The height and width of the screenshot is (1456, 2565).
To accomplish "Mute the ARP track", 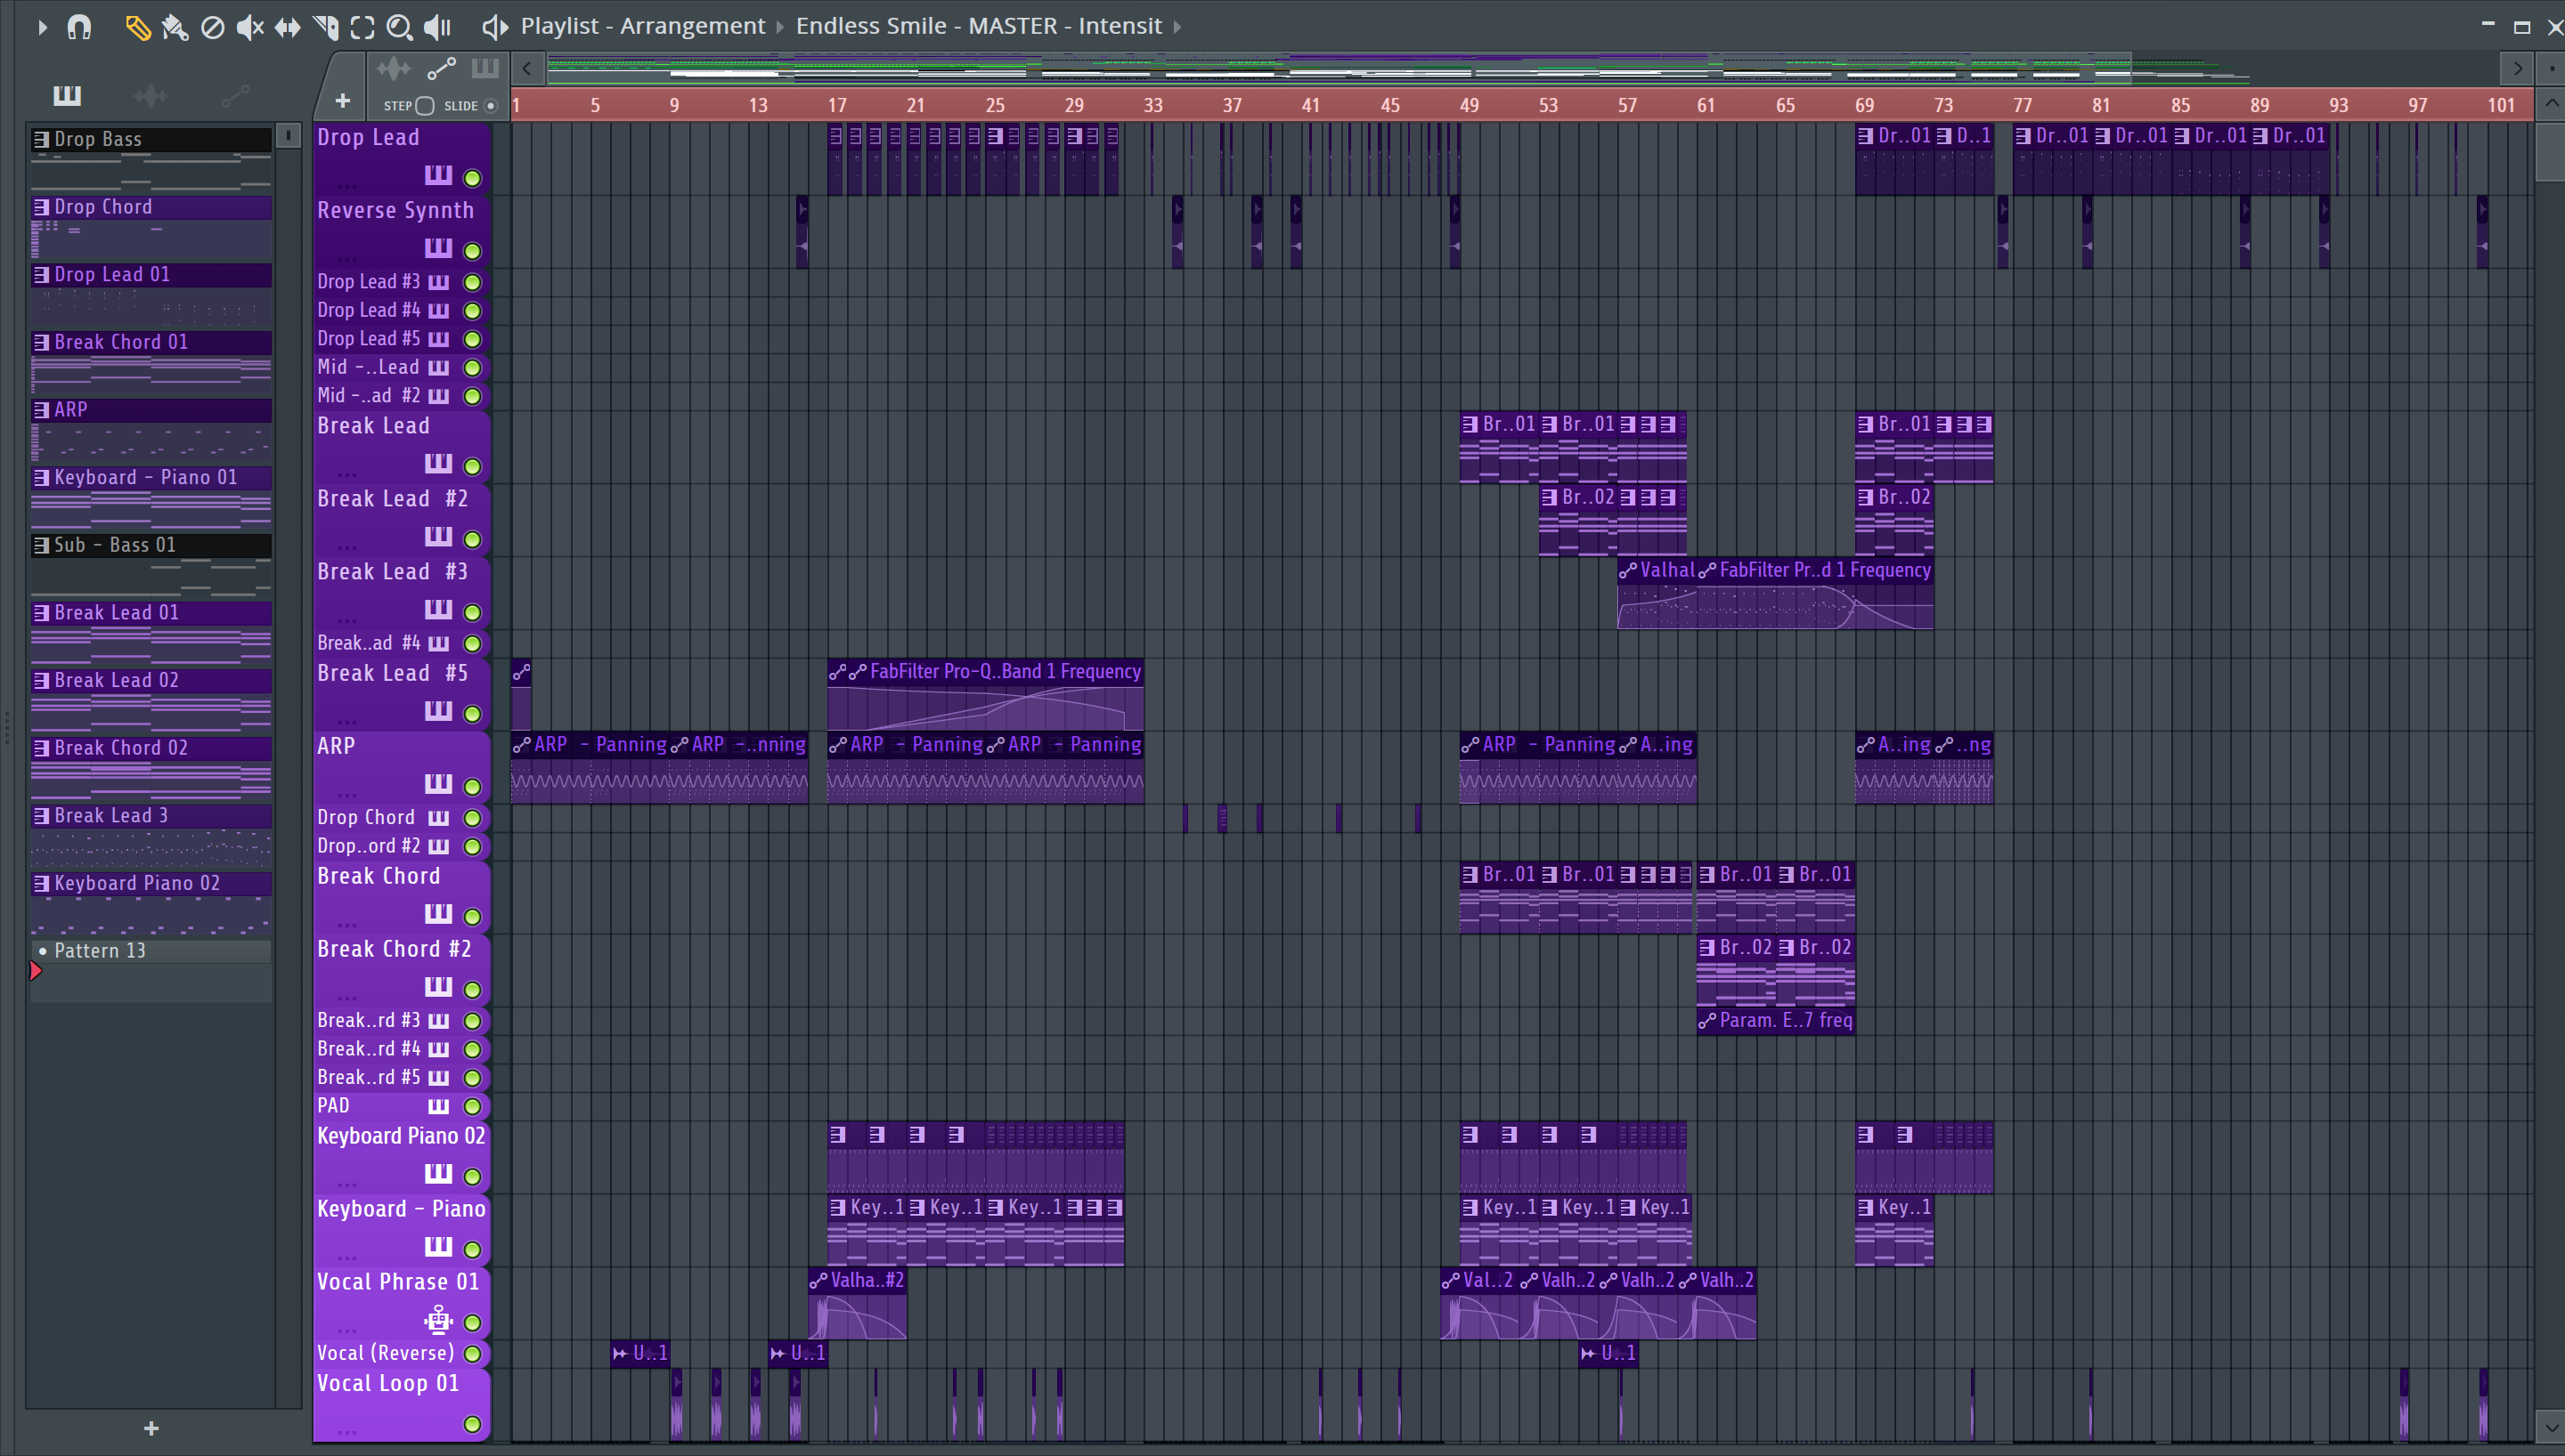I will point(472,787).
